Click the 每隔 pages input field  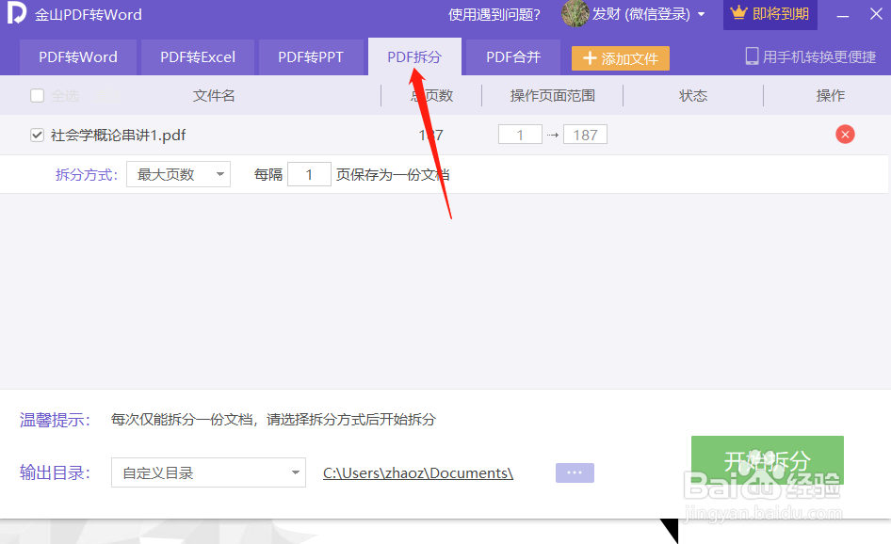(309, 174)
